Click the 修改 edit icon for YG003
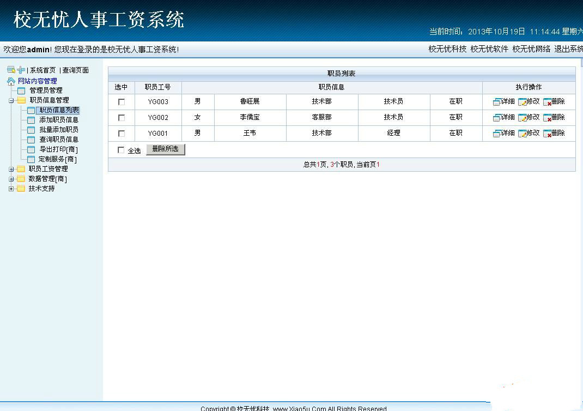 [x=523, y=102]
